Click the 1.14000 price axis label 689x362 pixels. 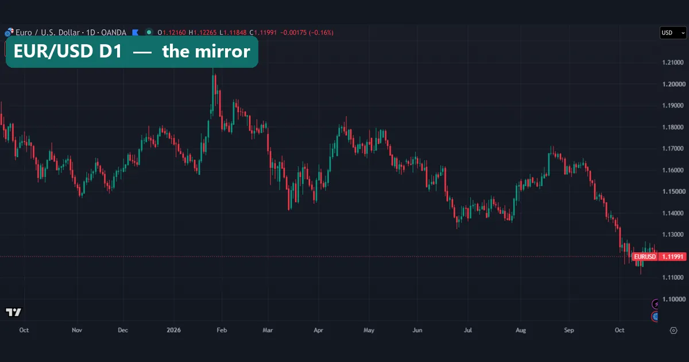point(672,213)
